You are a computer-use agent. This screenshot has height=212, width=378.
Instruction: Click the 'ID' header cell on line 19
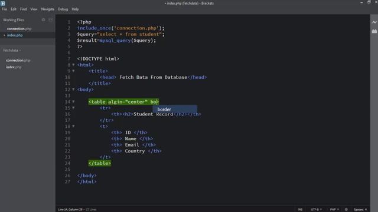(128, 132)
